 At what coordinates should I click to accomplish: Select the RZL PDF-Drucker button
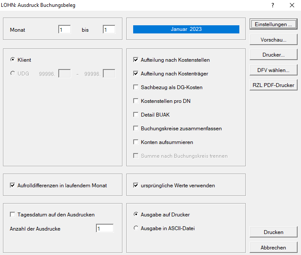[273, 85]
